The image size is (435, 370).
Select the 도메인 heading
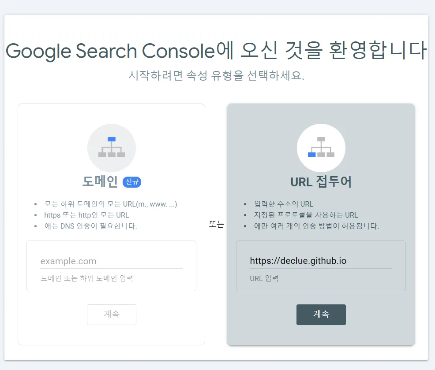[x=100, y=181]
